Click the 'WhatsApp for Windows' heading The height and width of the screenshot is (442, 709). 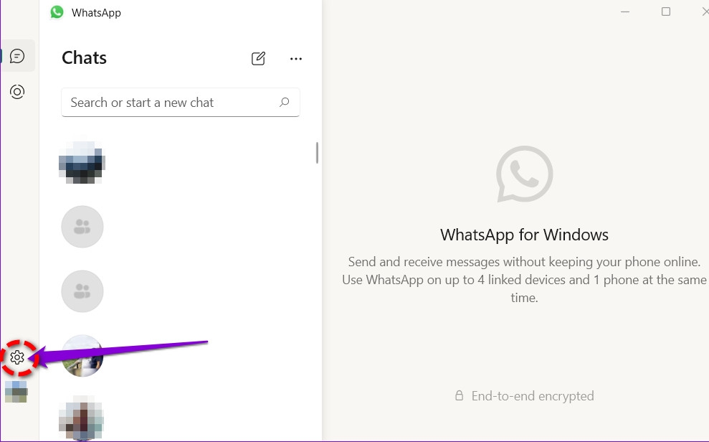pos(524,235)
